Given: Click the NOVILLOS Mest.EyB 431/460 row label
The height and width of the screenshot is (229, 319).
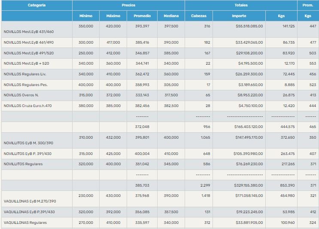Looking at the screenshot, I should [x=29, y=32].
